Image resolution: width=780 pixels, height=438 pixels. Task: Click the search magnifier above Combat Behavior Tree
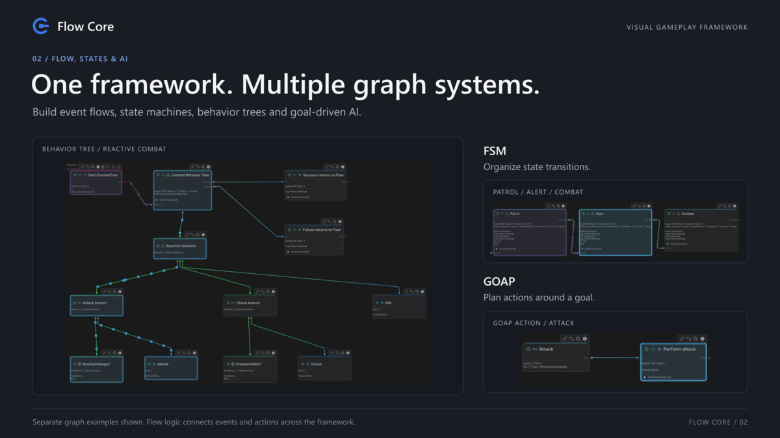click(x=203, y=167)
